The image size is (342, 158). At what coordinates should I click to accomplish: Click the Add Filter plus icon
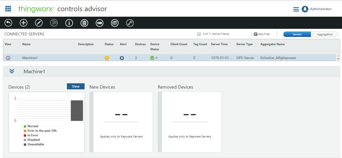[x=256, y=34]
